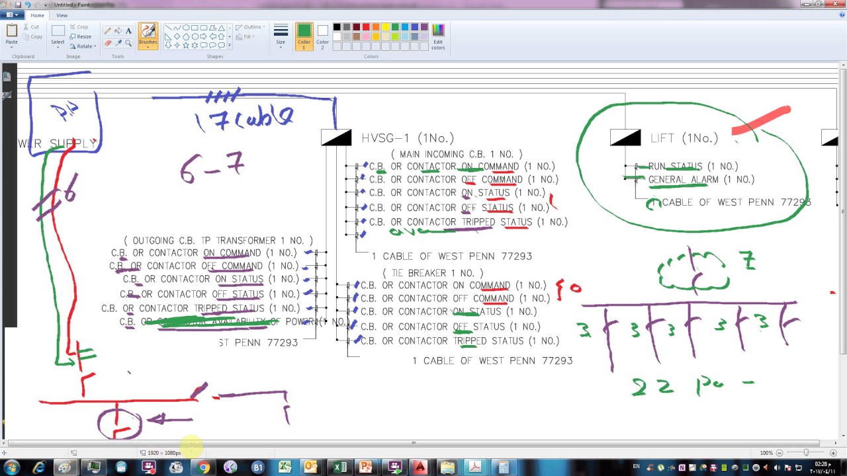
Task: Click the Crop button
Action: [x=79, y=27]
